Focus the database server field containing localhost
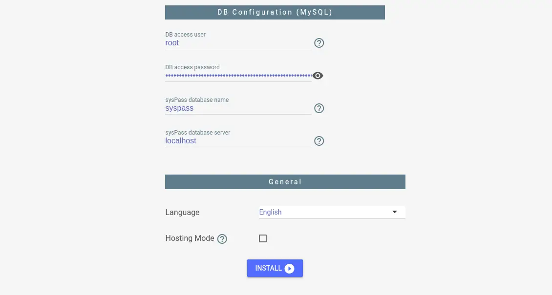This screenshot has height=295, width=552. point(238,141)
